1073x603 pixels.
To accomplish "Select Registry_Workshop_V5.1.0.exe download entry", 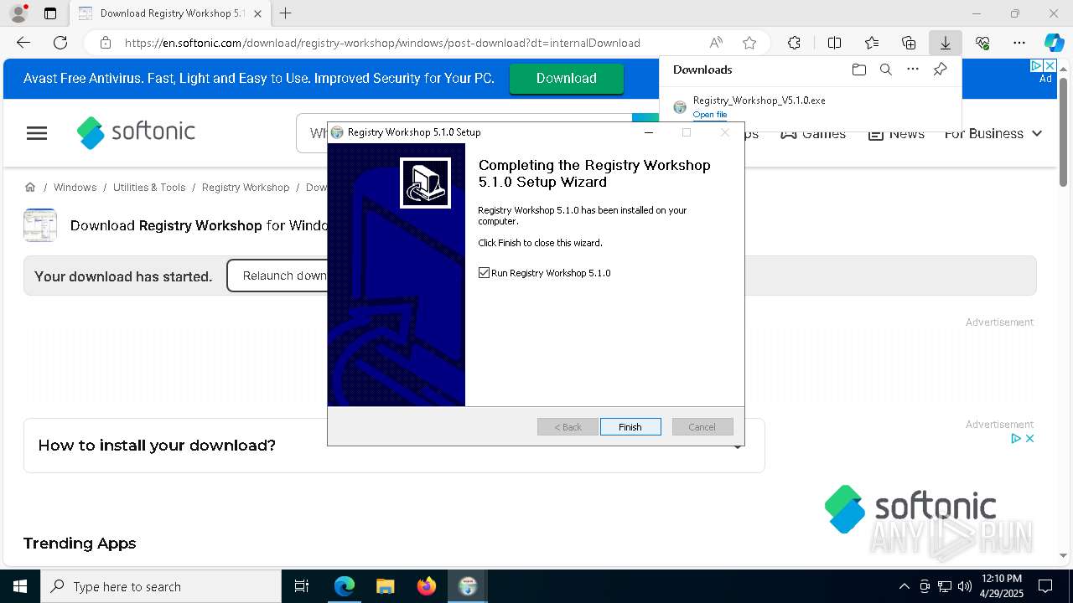I will 810,106.
